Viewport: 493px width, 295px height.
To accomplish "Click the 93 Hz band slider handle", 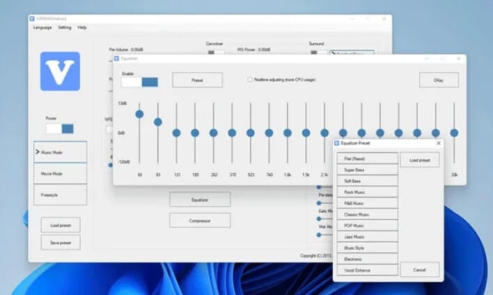I will click(158, 122).
